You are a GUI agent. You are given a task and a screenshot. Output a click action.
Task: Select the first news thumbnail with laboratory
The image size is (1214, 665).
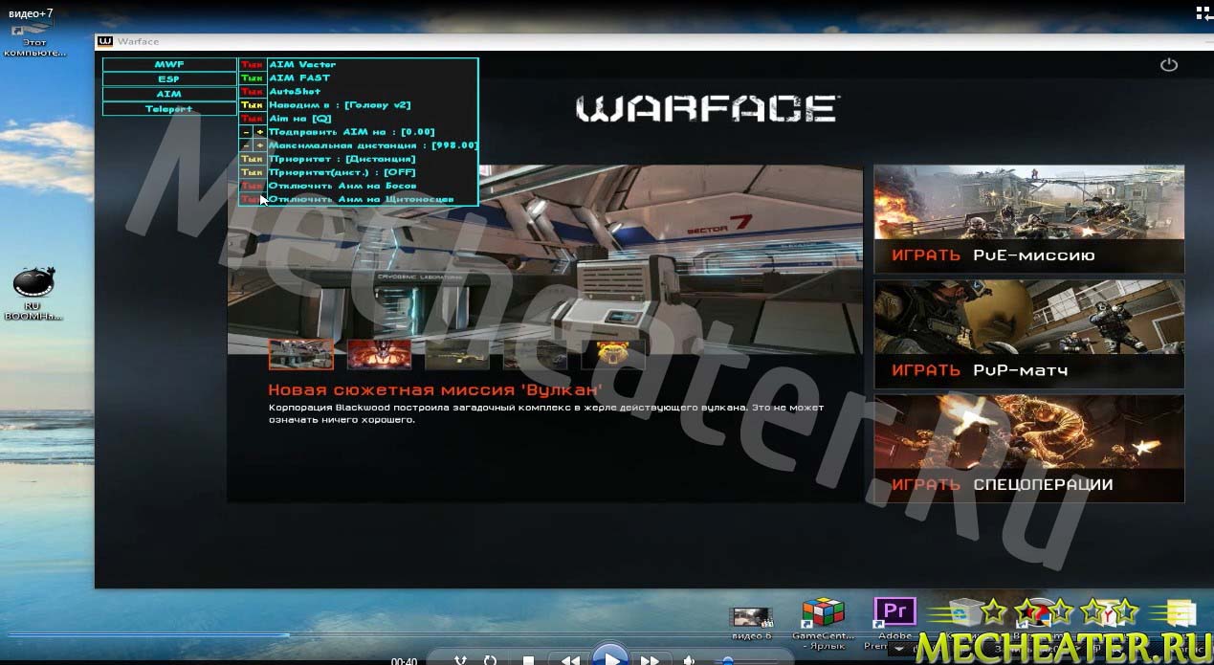[301, 354]
